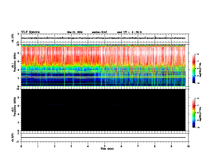The height and width of the screenshot is (164, 212).
Task: Click the time axis tick label '7'
Action: [x=138, y=146]
